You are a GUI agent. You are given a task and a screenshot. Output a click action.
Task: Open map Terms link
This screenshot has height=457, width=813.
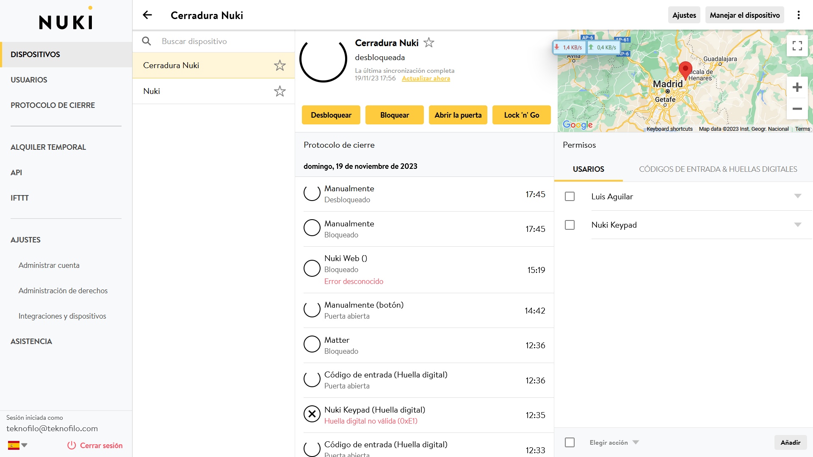click(x=802, y=129)
